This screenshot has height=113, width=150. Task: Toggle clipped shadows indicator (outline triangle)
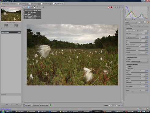(109, 7)
